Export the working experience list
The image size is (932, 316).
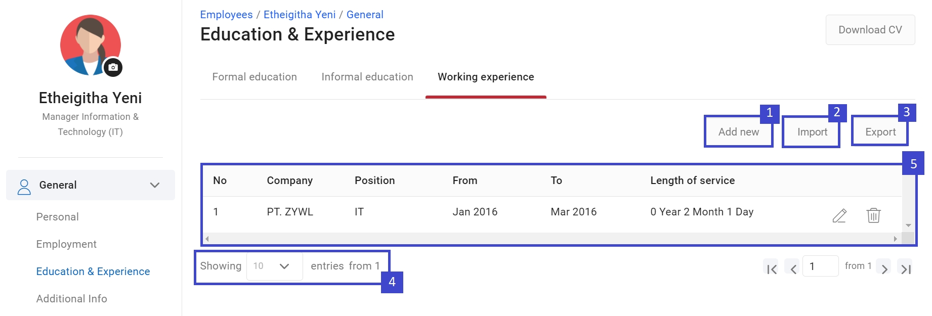tap(880, 132)
